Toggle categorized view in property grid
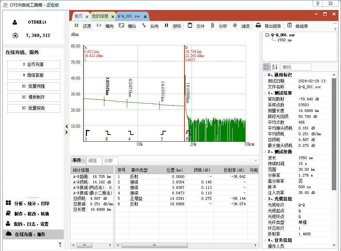 coord(267,67)
